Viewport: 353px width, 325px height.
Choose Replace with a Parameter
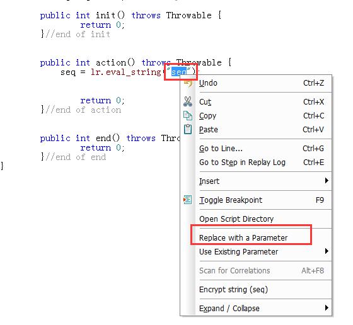(243, 237)
